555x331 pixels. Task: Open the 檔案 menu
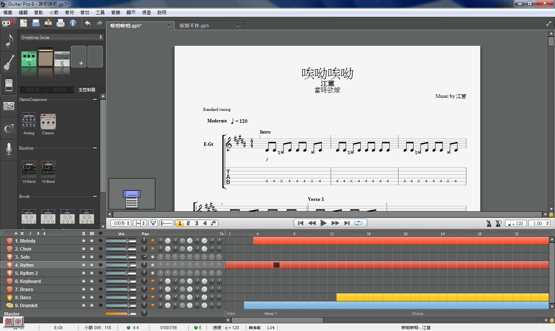click(x=8, y=13)
